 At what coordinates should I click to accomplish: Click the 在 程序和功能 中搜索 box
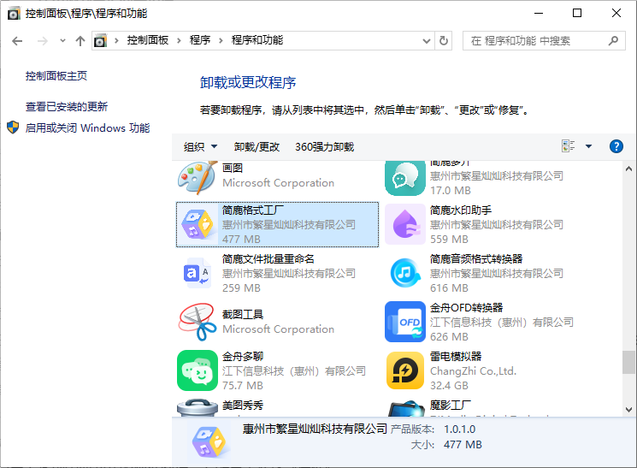pyautogui.click(x=544, y=41)
